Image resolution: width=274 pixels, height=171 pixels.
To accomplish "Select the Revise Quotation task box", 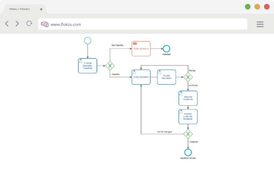I will point(166,77).
